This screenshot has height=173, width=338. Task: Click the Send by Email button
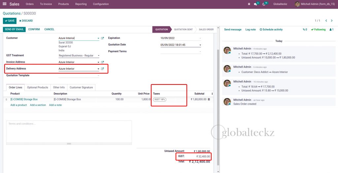click(14, 29)
